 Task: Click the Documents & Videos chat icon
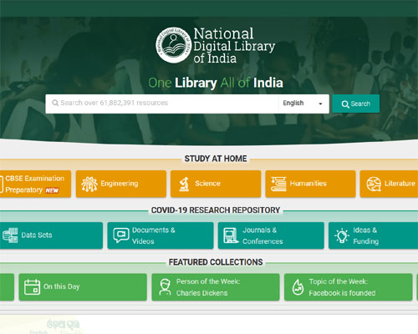121,235
